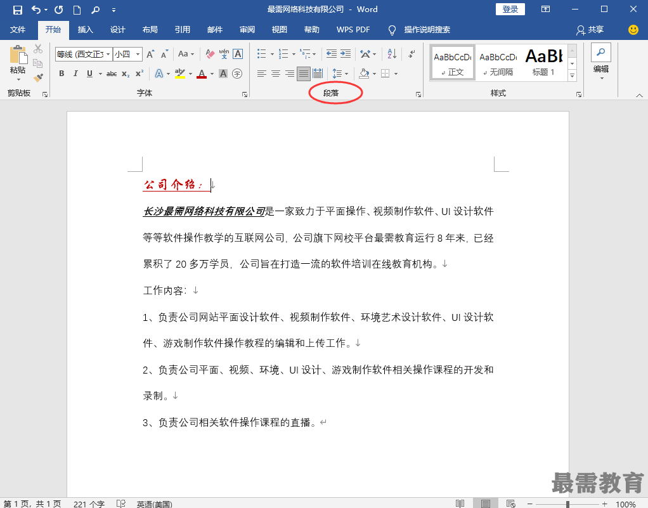
Task: Align the text to the left
Action: pos(262,74)
